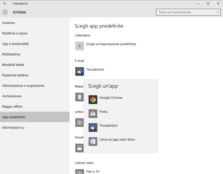Open Risparmia batteria

[35, 75]
